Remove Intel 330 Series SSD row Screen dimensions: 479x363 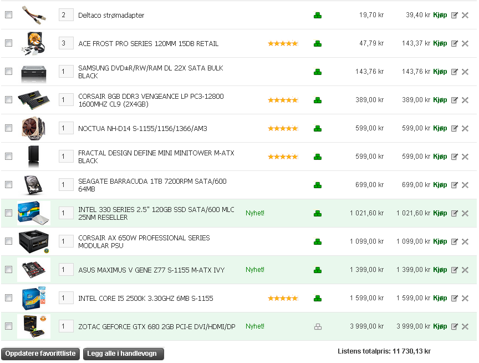click(x=465, y=213)
